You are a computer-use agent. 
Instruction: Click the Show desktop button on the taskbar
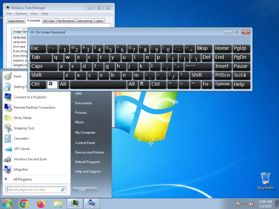(277, 204)
